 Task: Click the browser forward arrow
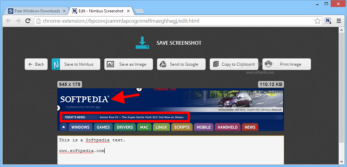click(18, 21)
